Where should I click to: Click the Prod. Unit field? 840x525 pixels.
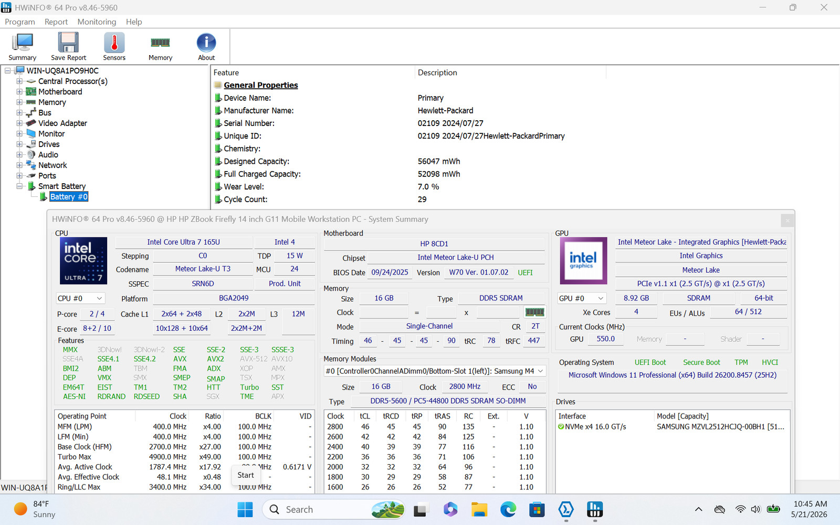pos(285,283)
